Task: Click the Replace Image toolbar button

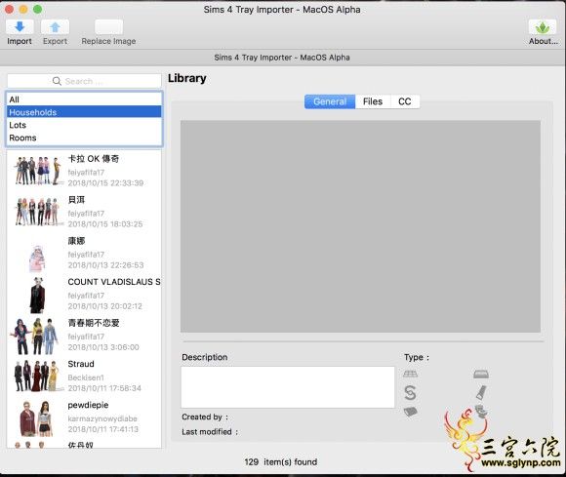Action: click(108, 27)
